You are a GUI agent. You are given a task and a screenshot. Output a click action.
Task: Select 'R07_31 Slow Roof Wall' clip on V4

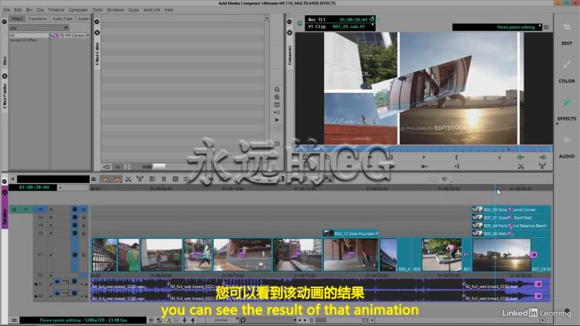(511, 218)
